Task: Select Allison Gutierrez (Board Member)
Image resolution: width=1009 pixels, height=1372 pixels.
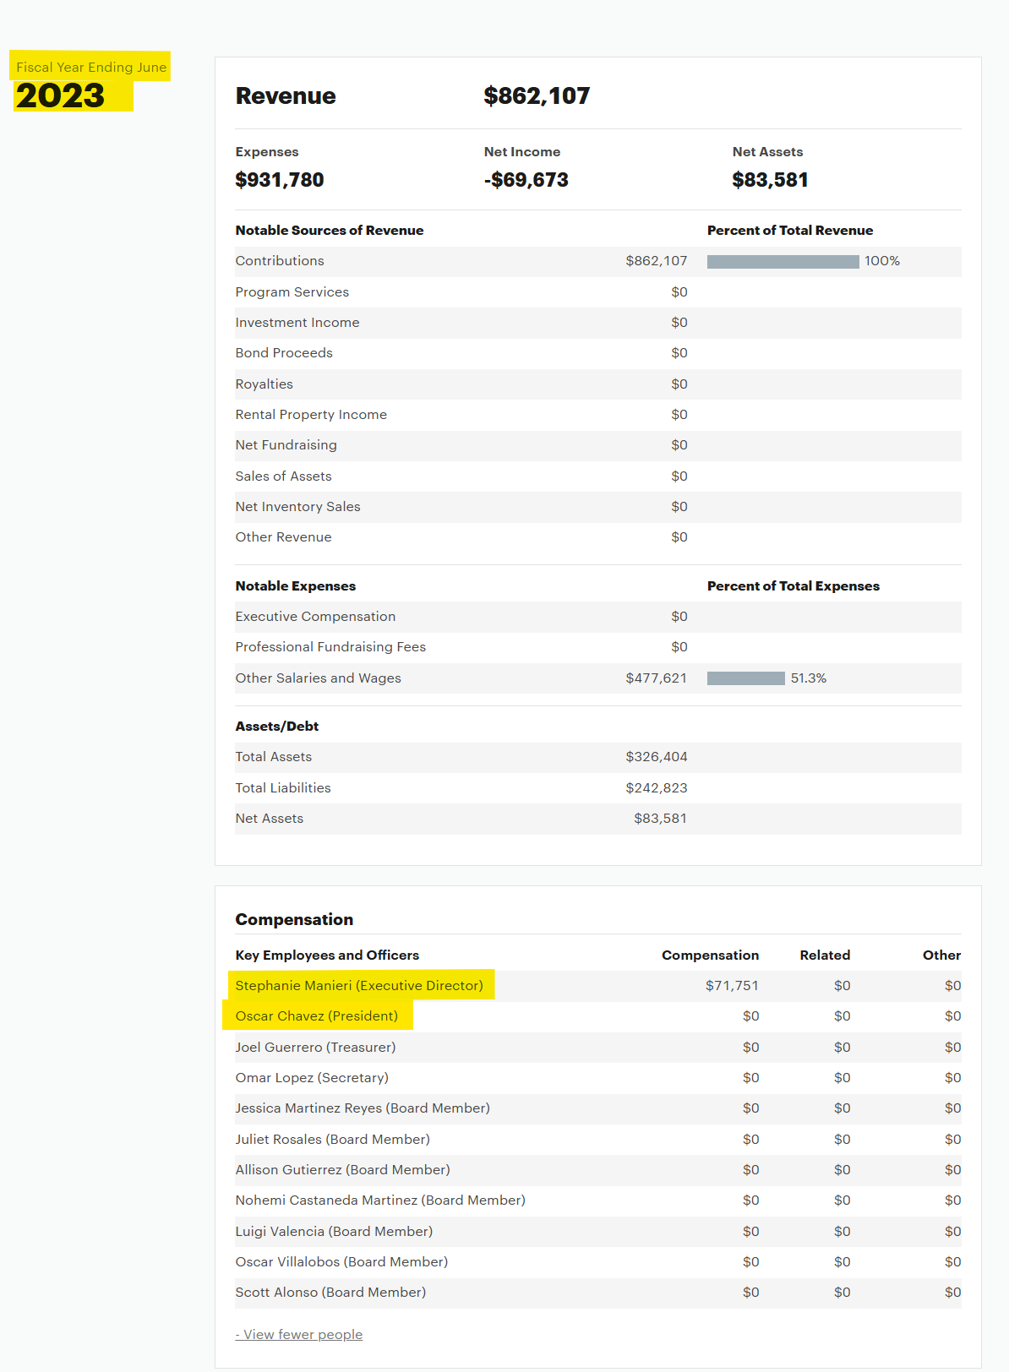Action: 343,1169
